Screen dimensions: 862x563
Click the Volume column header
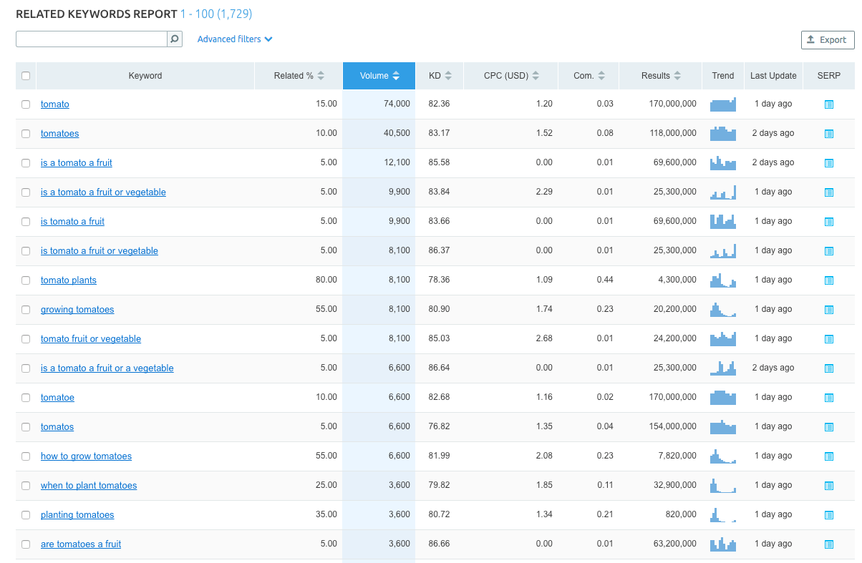tap(378, 75)
